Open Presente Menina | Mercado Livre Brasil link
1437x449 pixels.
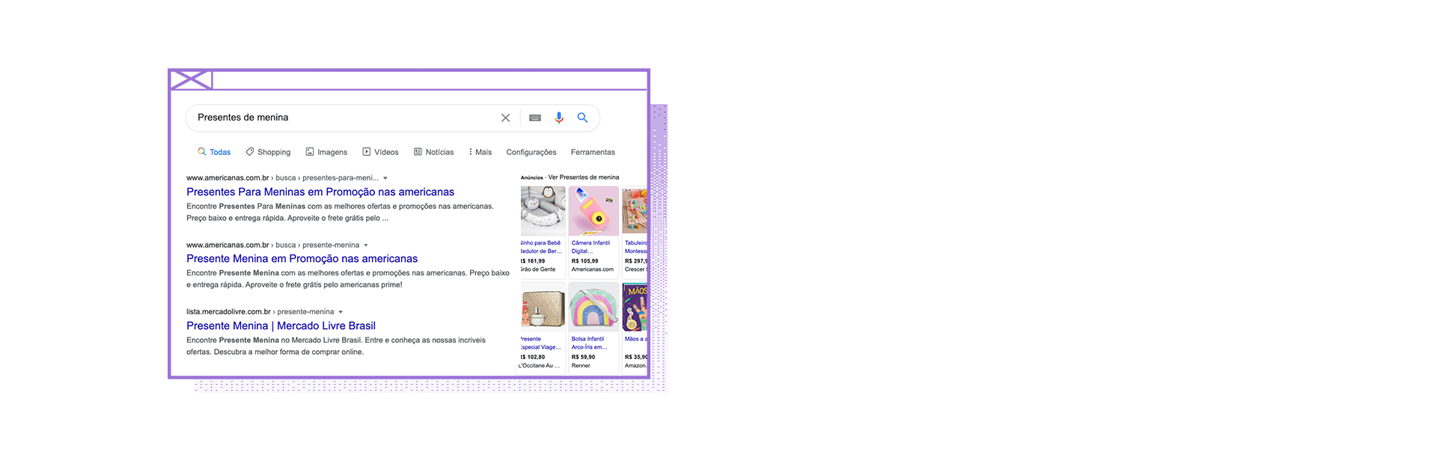tap(281, 326)
